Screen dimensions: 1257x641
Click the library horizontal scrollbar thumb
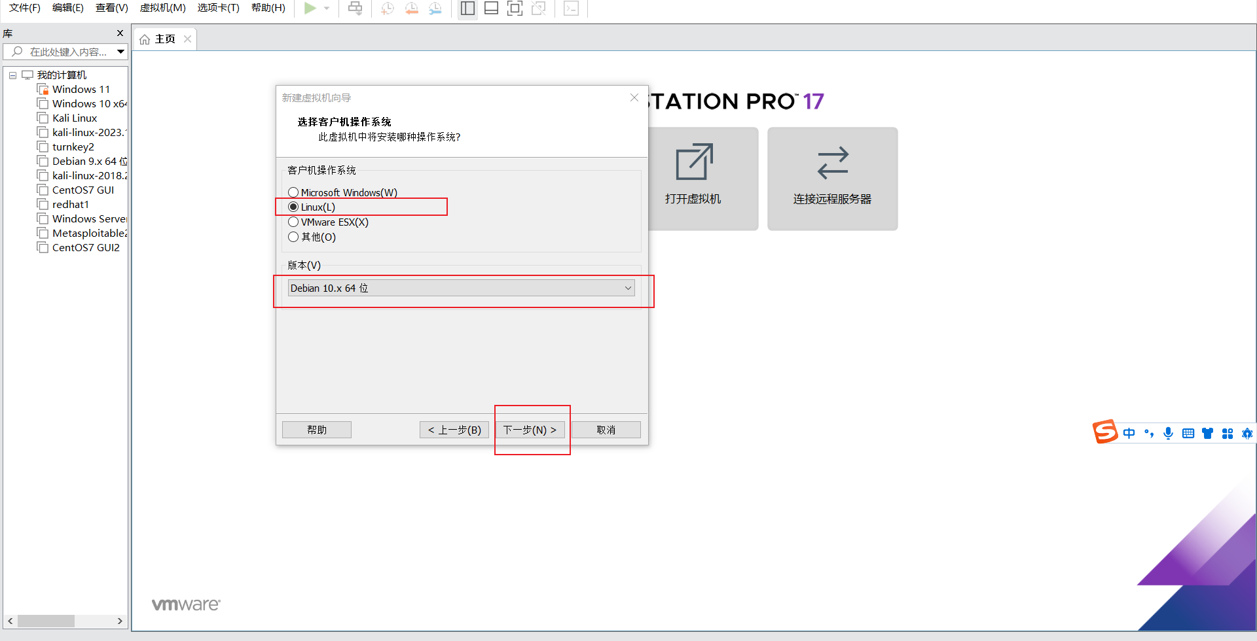[46, 621]
